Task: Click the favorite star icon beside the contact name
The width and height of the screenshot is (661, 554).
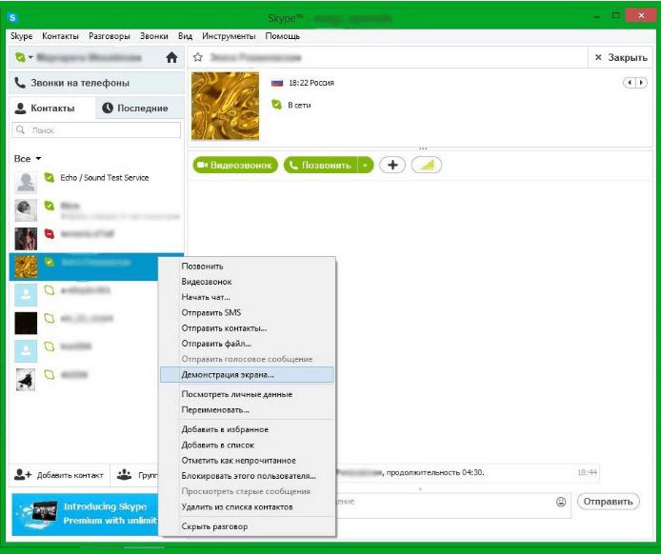Action: 198,58
